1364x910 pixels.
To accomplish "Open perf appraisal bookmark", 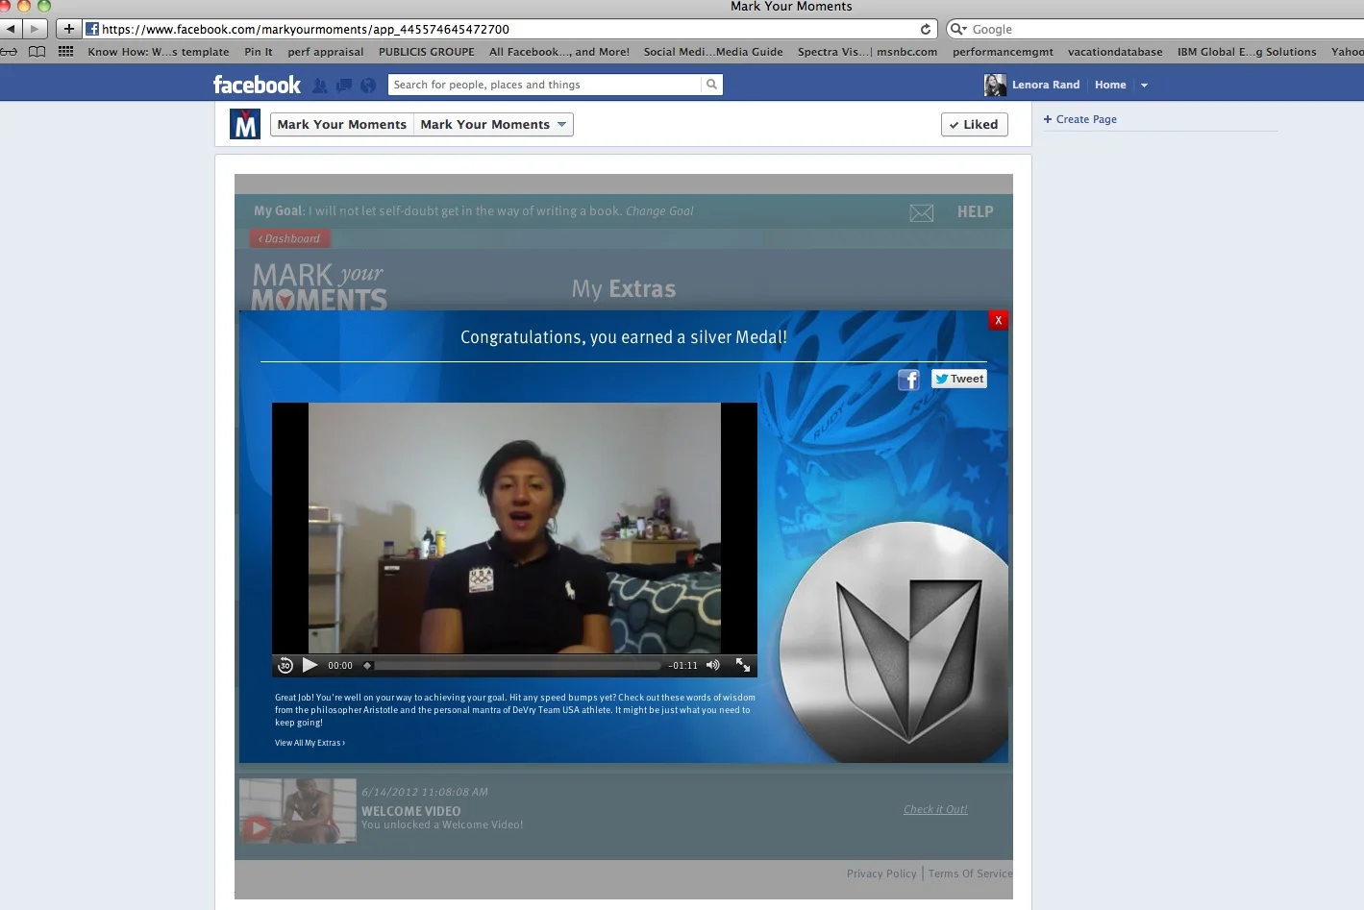I will point(325,52).
